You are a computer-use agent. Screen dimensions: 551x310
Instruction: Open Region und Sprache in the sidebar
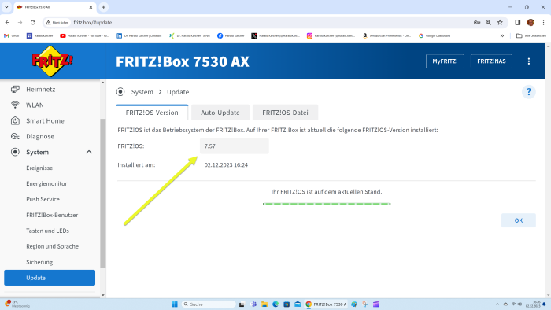[x=53, y=246]
